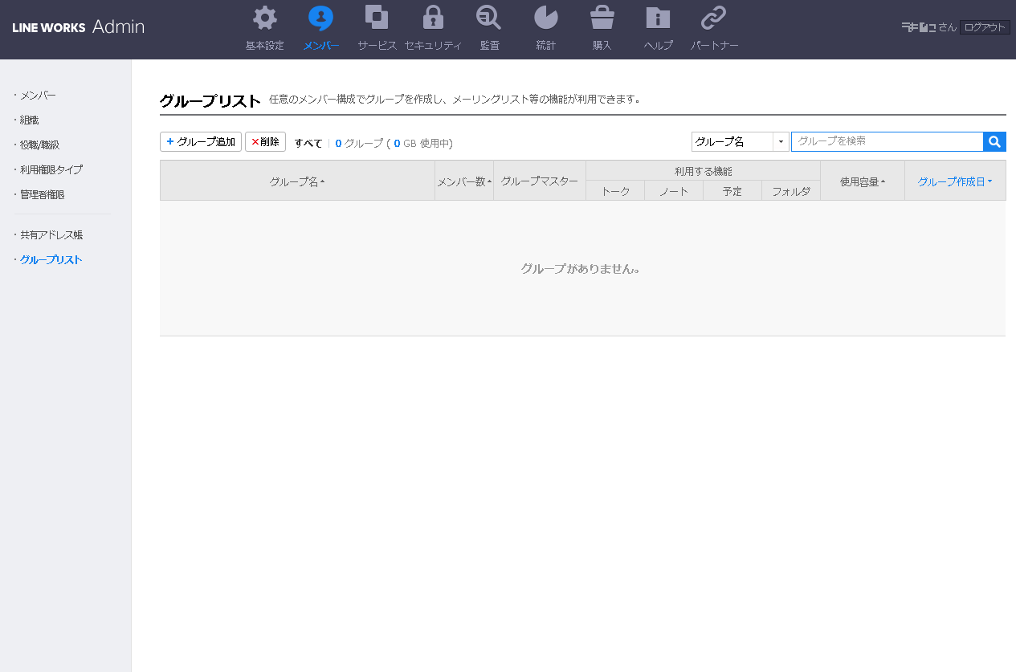Click the メンバー speech bubble icon
Screen dimensions: 1016x672
[x=320, y=18]
